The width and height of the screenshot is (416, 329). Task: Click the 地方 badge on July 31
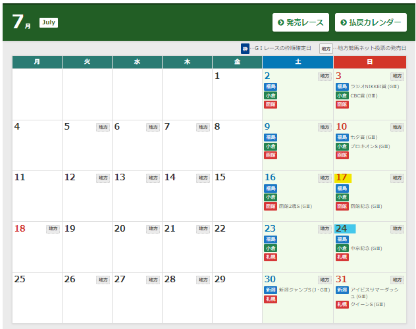click(x=397, y=280)
